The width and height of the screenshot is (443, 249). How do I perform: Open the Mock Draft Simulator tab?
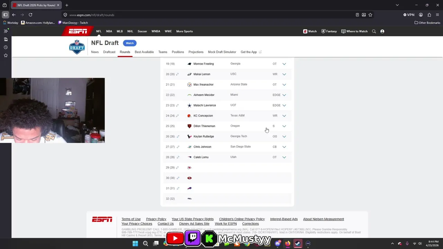[222, 52]
